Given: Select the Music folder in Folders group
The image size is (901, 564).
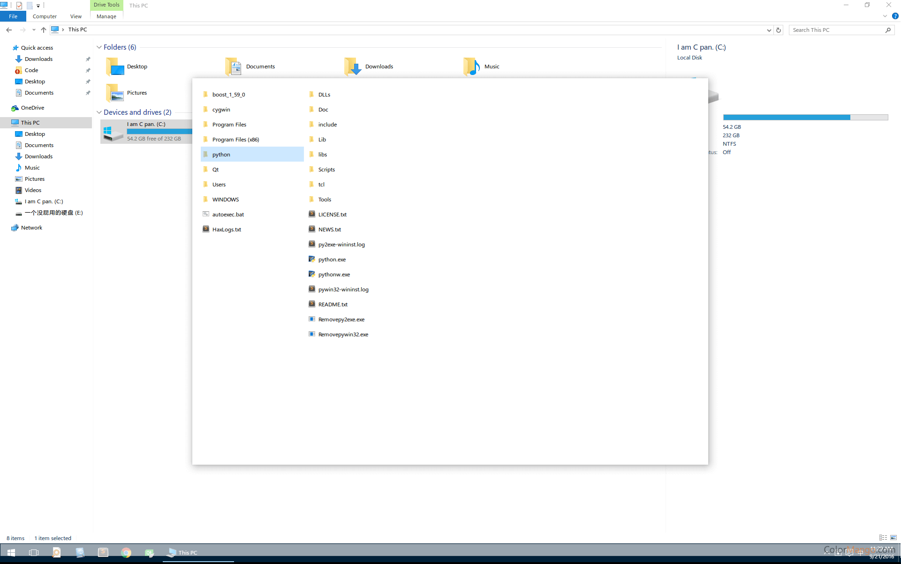Looking at the screenshot, I should point(482,67).
